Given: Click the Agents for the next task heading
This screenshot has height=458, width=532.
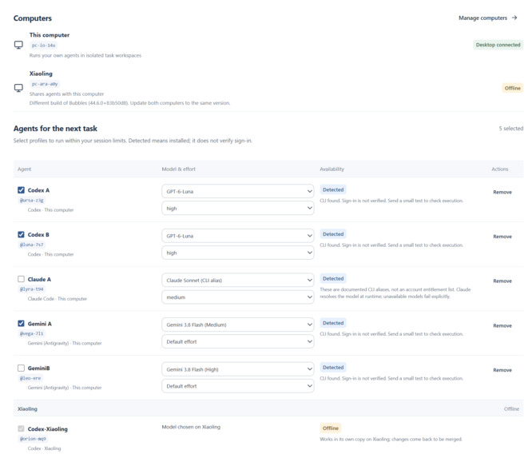Looking at the screenshot, I should [x=55, y=129].
